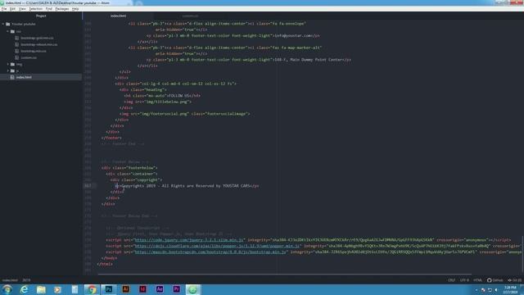
Task: Click the footersocial.png image tag line
Action: (184, 114)
